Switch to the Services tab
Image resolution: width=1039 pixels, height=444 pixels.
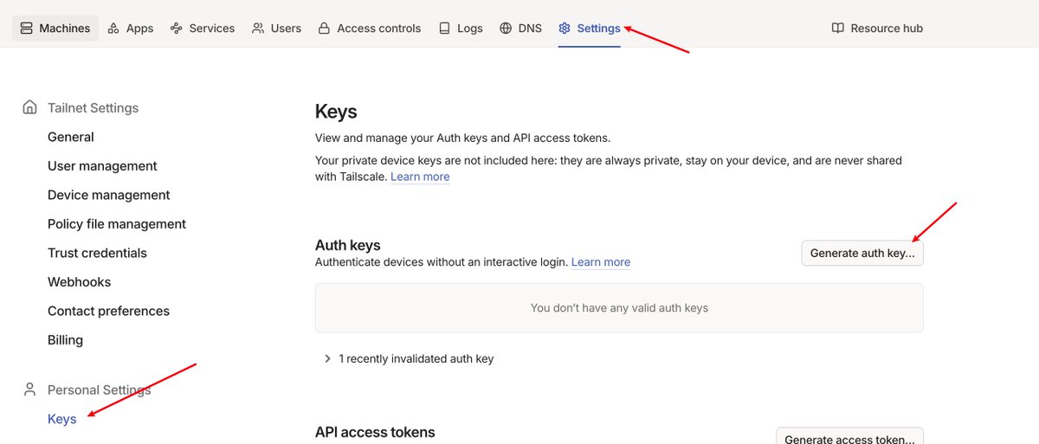tap(202, 28)
